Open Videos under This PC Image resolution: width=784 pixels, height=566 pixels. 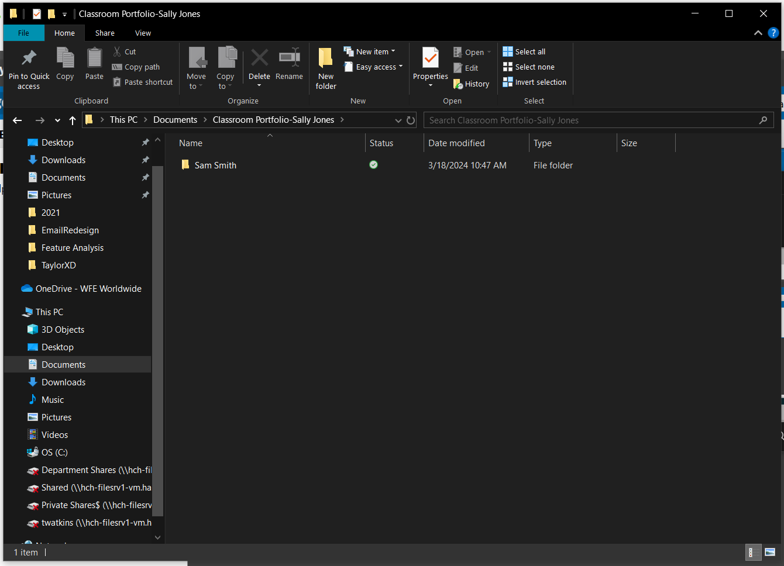[x=54, y=435]
